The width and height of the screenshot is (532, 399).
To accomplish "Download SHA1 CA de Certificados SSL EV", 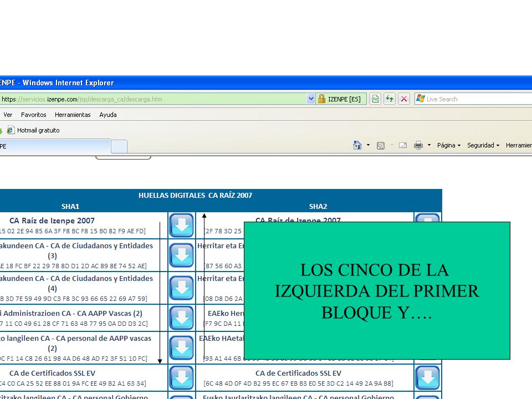I will (x=182, y=377).
